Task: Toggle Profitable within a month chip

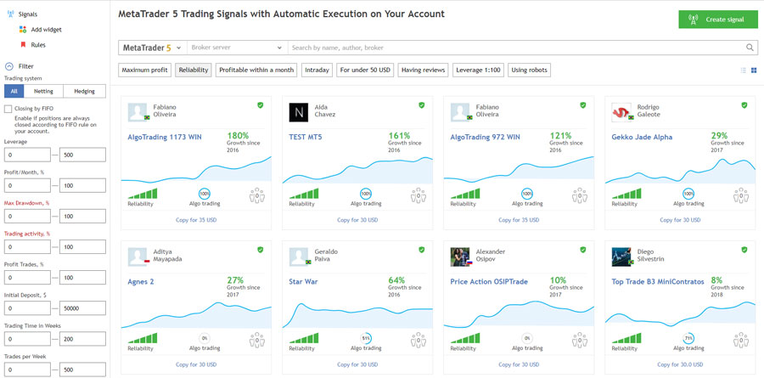Action: (x=256, y=71)
